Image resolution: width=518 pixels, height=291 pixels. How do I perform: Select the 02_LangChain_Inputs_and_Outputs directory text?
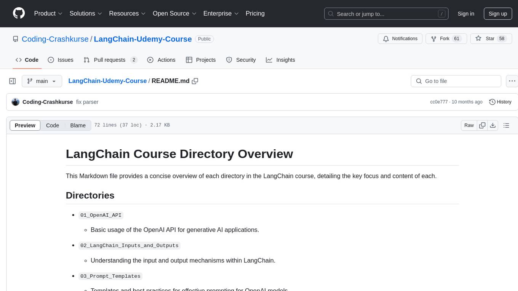click(x=129, y=246)
